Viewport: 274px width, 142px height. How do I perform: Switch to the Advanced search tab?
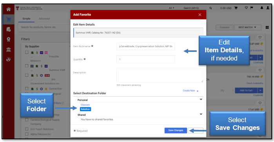[x=44, y=19]
